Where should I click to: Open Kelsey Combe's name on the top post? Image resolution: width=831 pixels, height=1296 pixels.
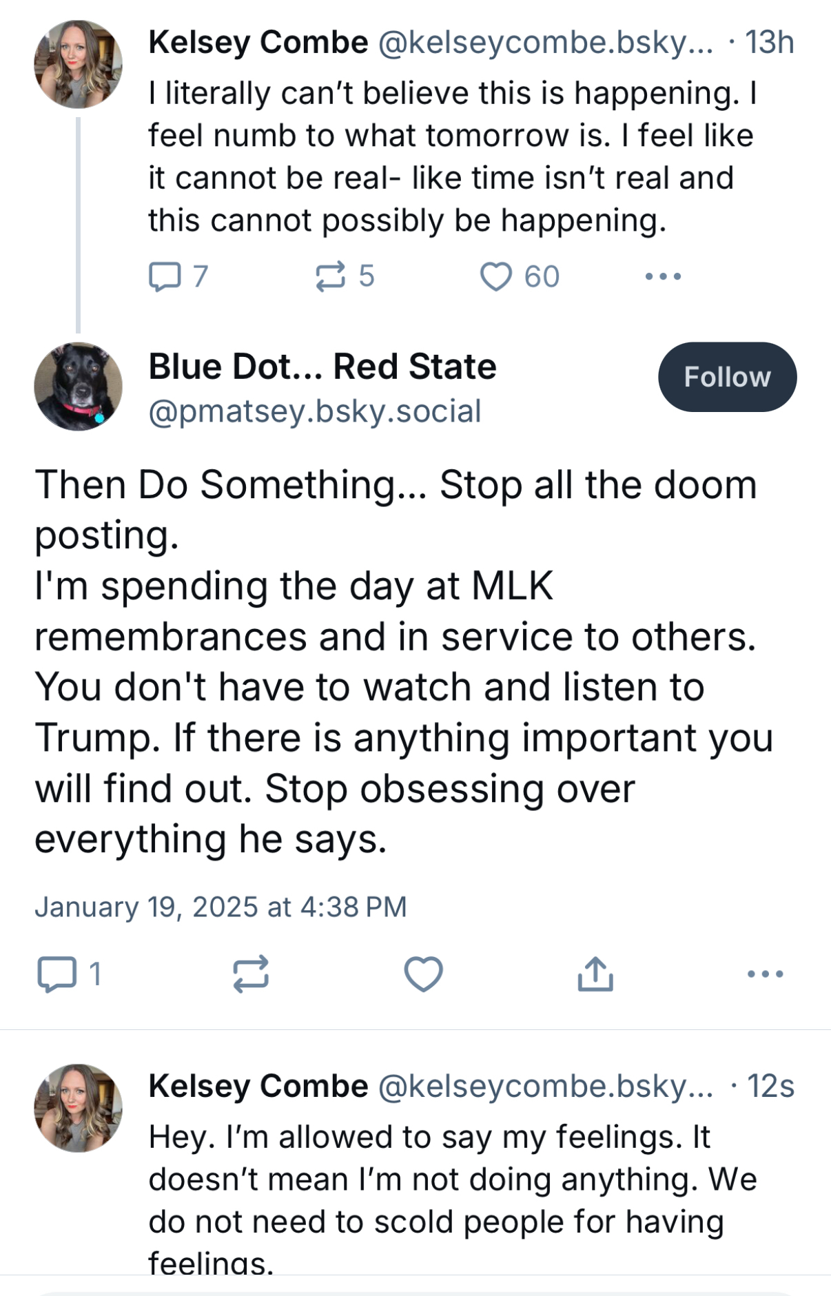coord(258,43)
